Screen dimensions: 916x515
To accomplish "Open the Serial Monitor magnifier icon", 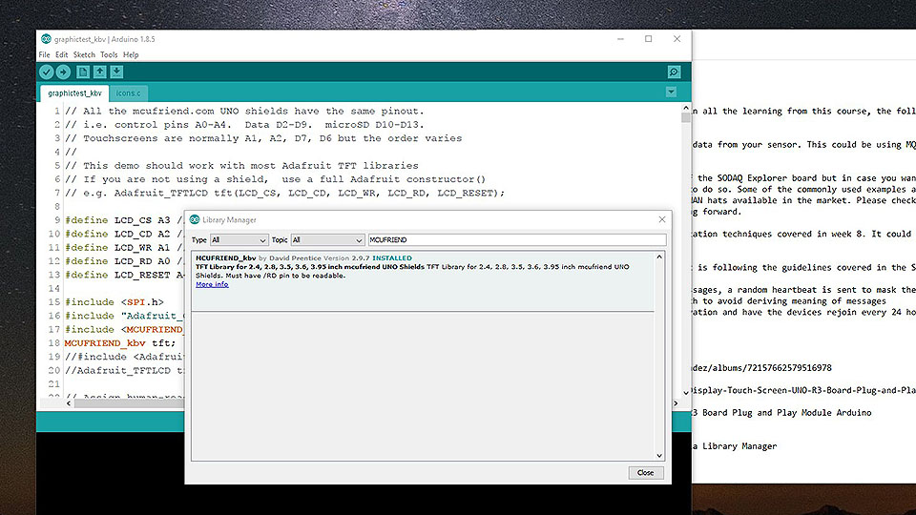I will coord(674,72).
